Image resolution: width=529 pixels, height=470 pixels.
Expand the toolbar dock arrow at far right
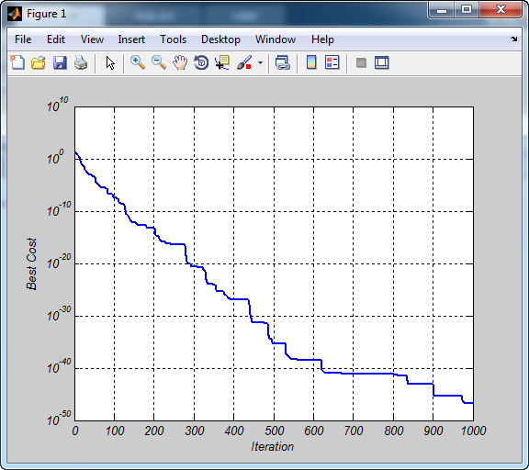(513, 39)
